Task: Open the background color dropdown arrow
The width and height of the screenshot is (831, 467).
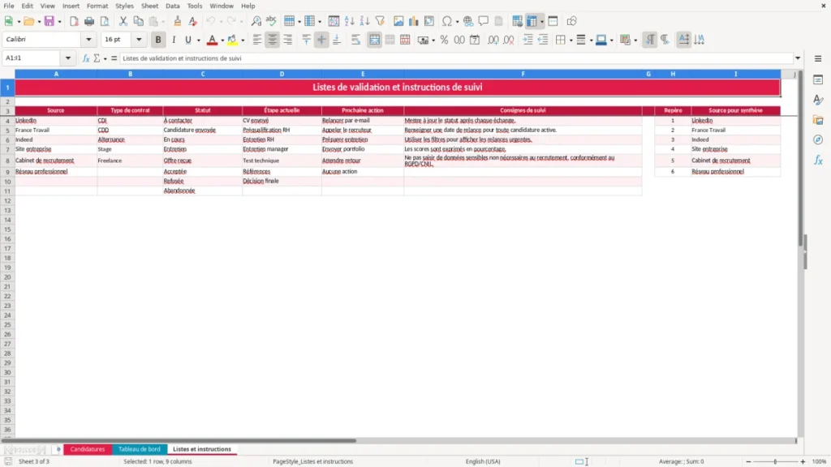Action: coord(243,41)
